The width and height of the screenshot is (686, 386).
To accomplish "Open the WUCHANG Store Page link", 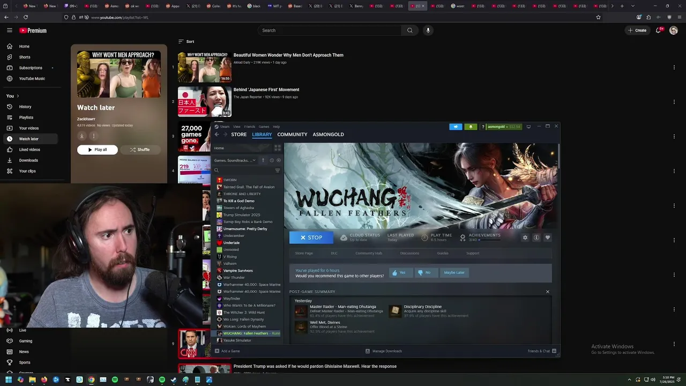I will (304, 253).
